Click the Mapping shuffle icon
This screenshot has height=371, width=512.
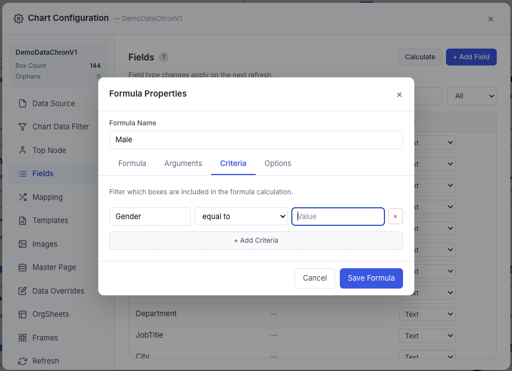23,197
